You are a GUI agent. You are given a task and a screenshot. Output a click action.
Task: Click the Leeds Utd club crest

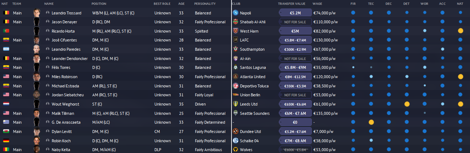click(x=235, y=104)
